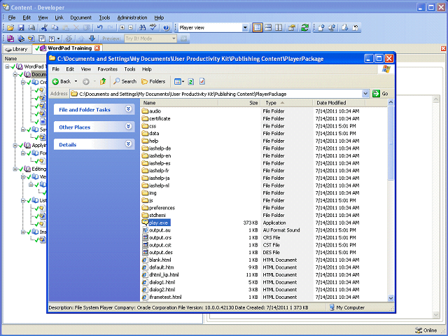Sort by the Date Modified column header
The image size is (448, 336).
click(x=339, y=103)
